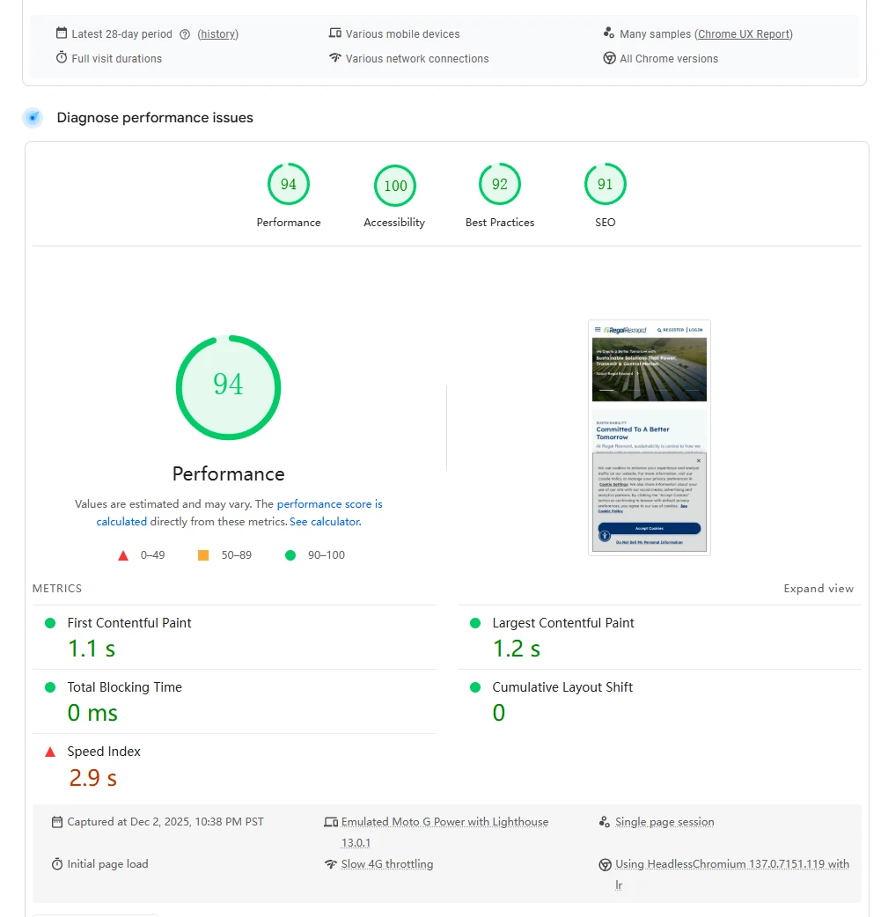Open Emulated Moto G Power with Lighthouse details

tap(444, 833)
